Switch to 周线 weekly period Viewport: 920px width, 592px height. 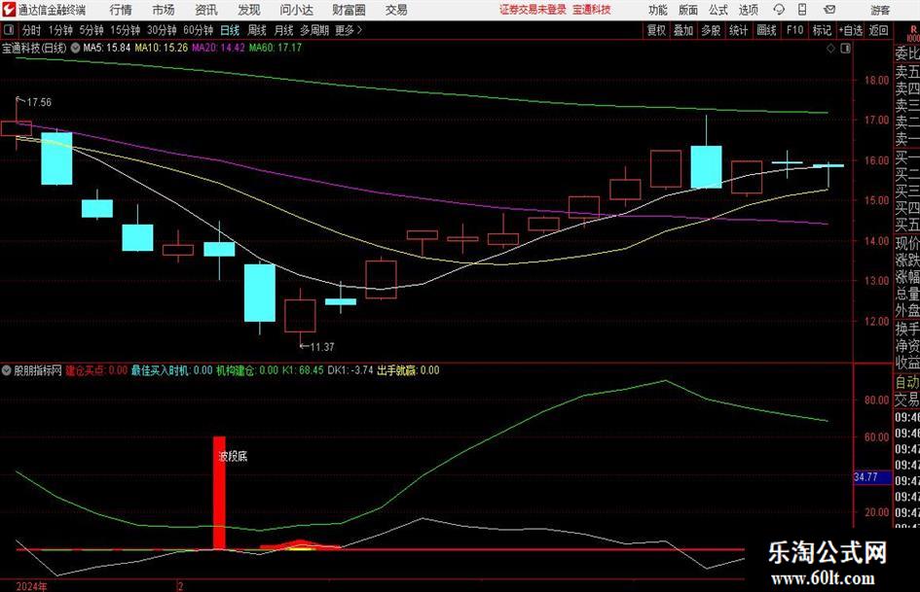pyautogui.click(x=257, y=30)
